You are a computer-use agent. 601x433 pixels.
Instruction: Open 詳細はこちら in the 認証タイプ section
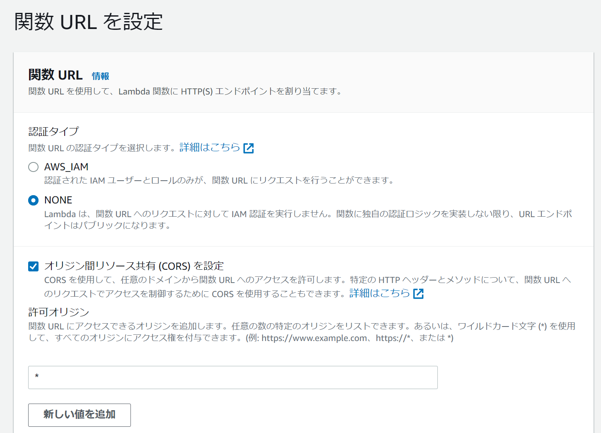coord(209,147)
